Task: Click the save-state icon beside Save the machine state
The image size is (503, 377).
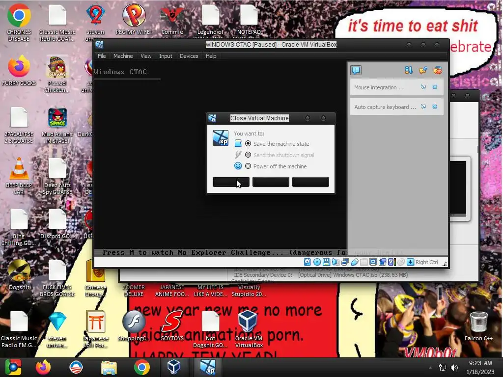Action: [x=238, y=143]
